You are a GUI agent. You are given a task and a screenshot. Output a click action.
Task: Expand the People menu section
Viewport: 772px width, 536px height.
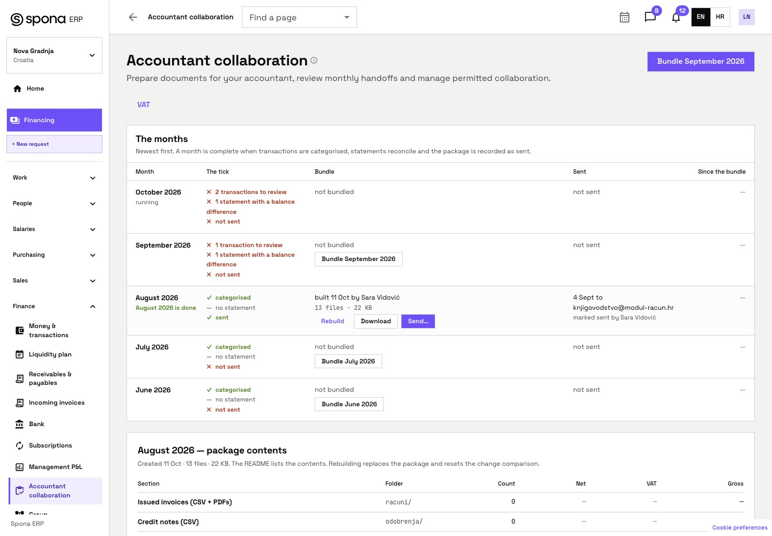[x=54, y=203]
